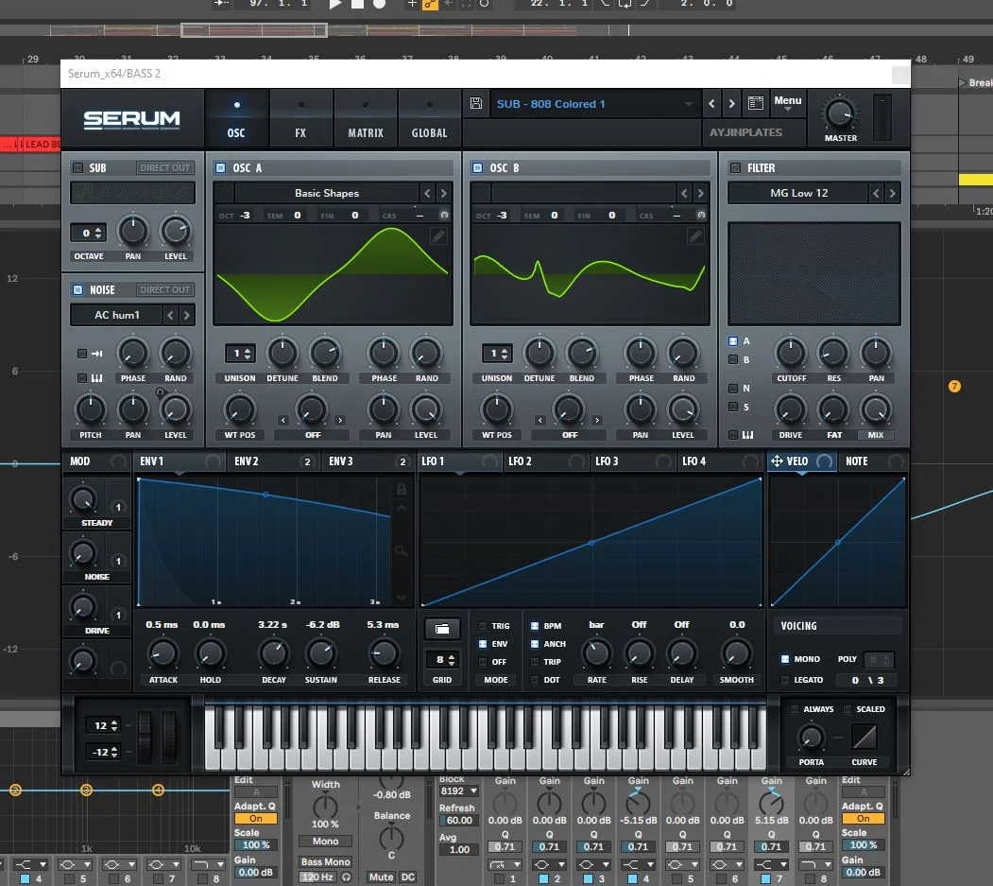Click the Mute button in DAW
This screenshot has width=993, height=886.
pyautogui.click(x=382, y=877)
